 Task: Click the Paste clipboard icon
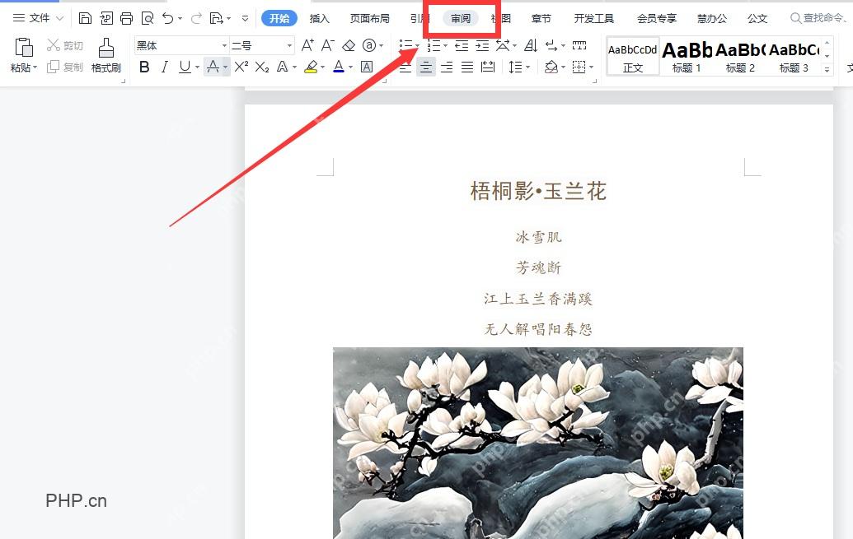click(23, 47)
